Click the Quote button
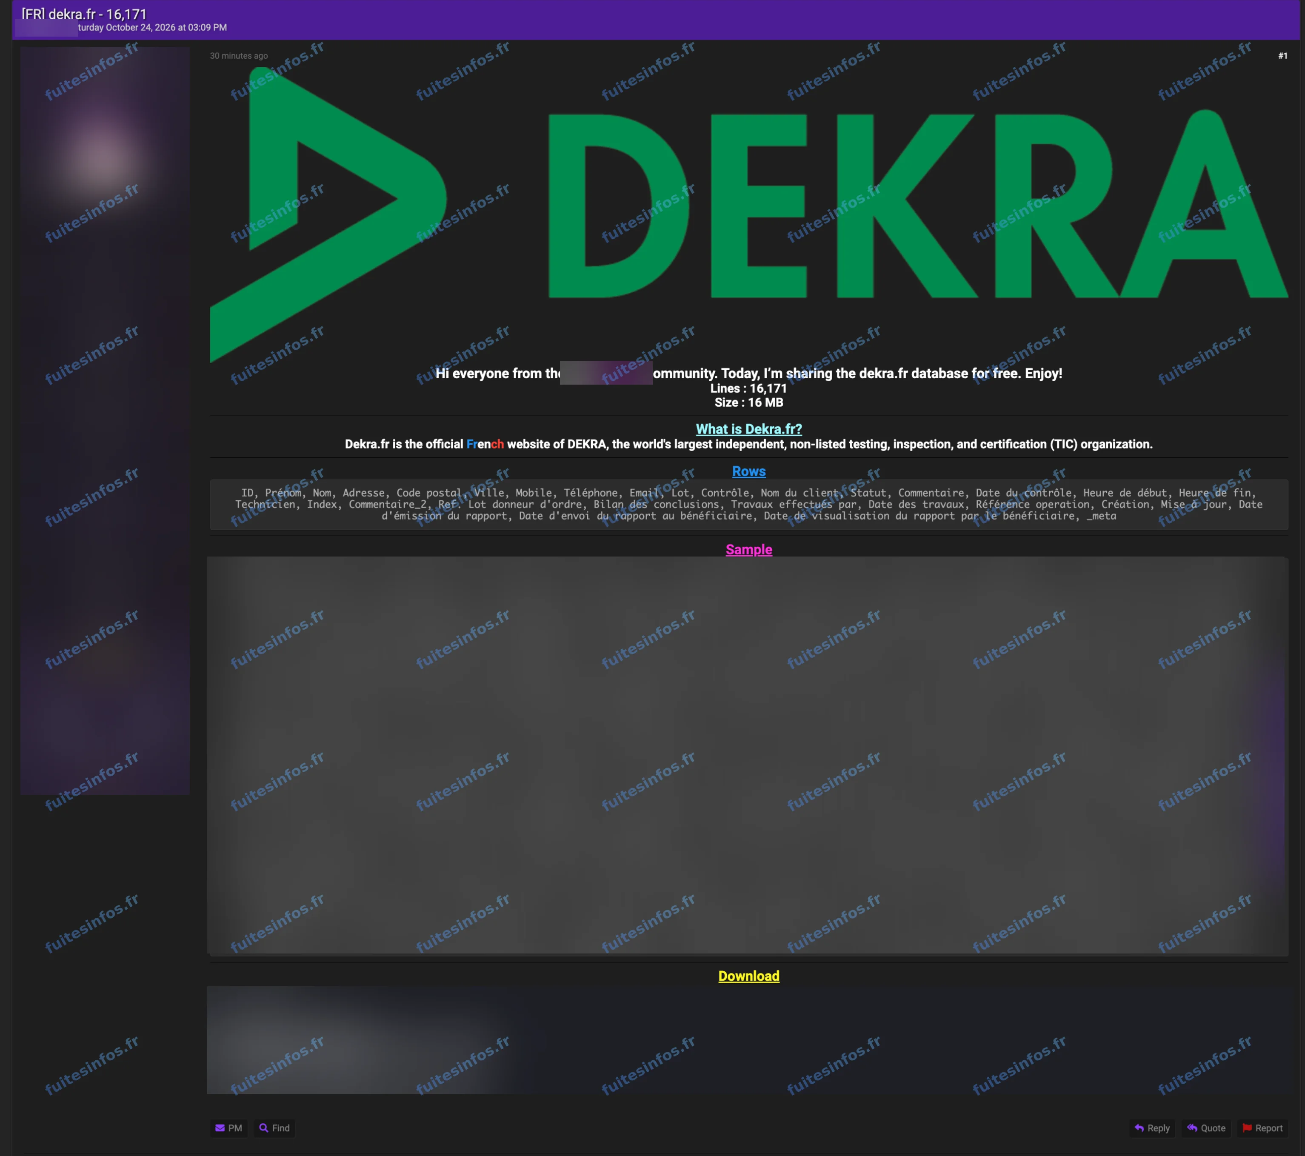Viewport: 1305px width, 1156px height. [1206, 1128]
